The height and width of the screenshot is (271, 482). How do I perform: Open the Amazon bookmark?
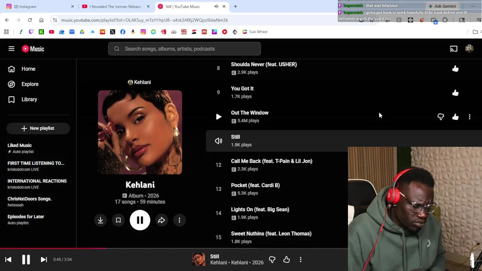133,32
